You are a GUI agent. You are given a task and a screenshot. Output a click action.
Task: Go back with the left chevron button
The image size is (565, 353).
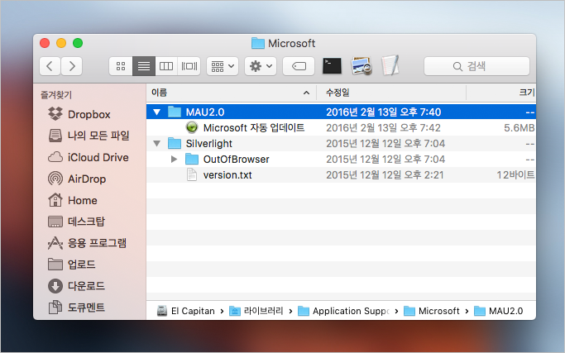tap(50, 66)
